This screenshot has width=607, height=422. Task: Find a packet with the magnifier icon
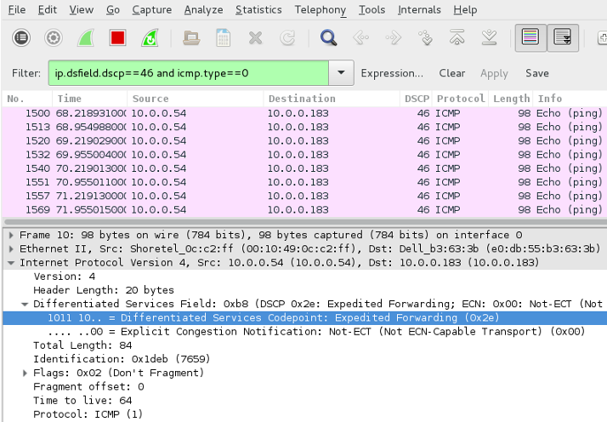[328, 38]
